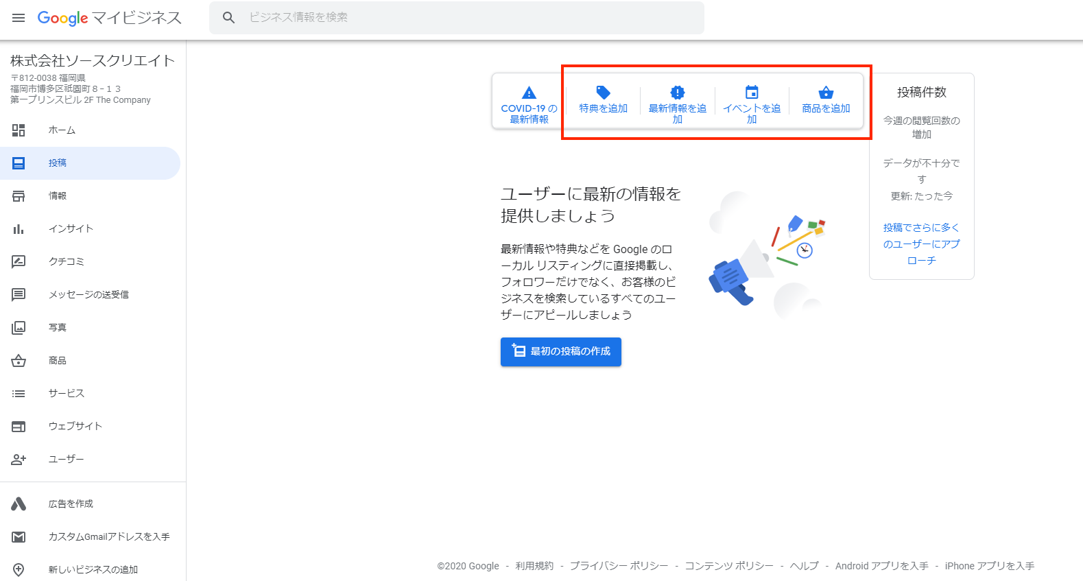This screenshot has width=1083, height=581.
Task: Click the 最初の投稿の作成 button
Action: (561, 352)
